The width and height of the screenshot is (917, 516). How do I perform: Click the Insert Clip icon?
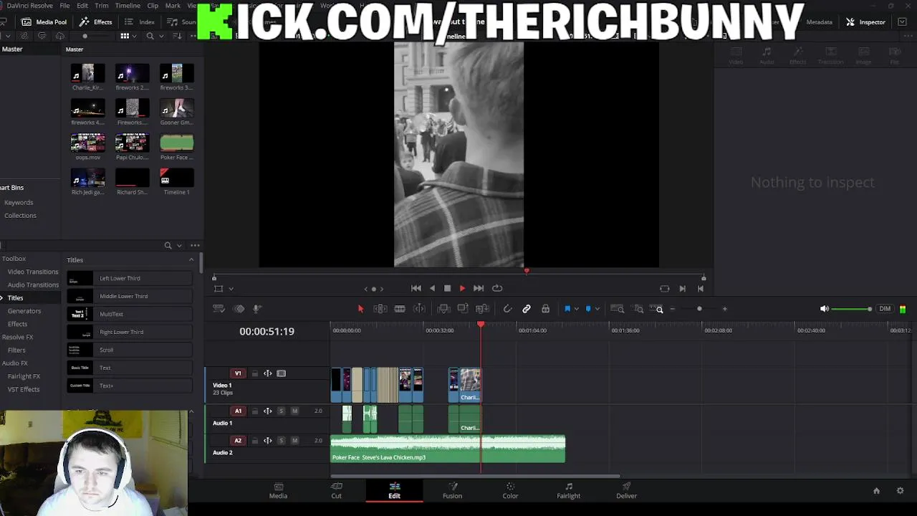(443, 309)
